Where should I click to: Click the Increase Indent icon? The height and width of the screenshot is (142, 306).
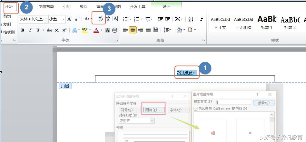pos(167,19)
